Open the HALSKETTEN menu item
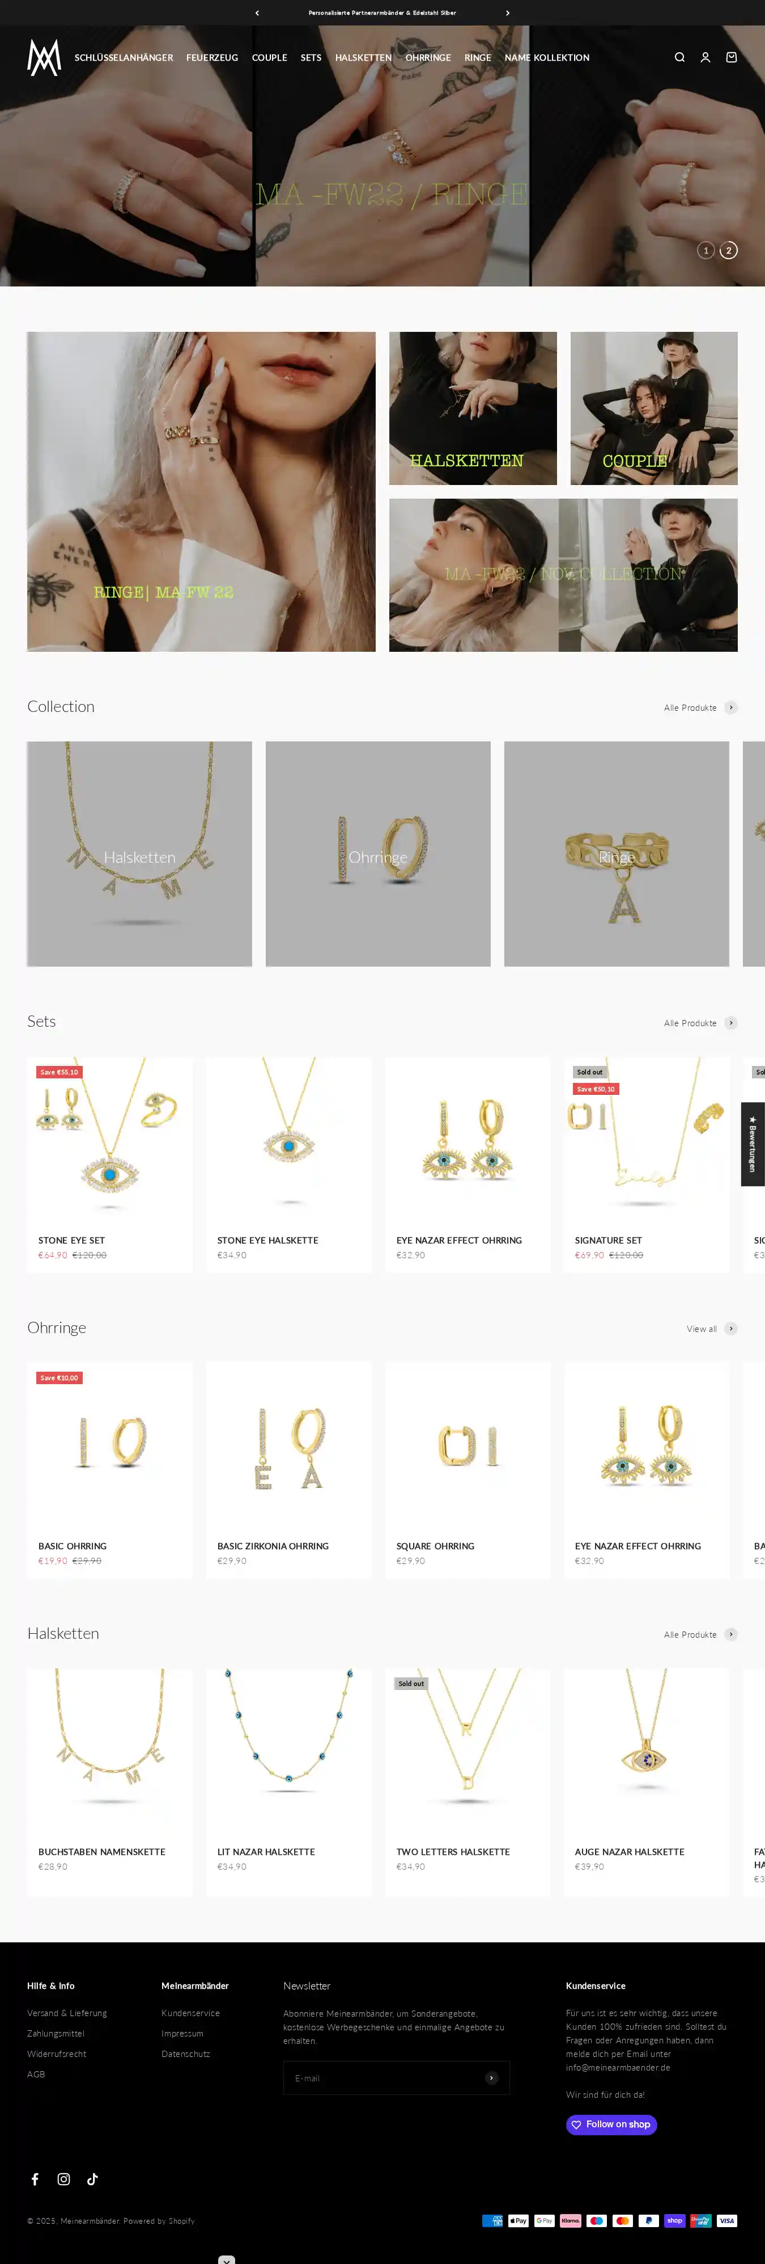The image size is (765, 2264). [363, 57]
